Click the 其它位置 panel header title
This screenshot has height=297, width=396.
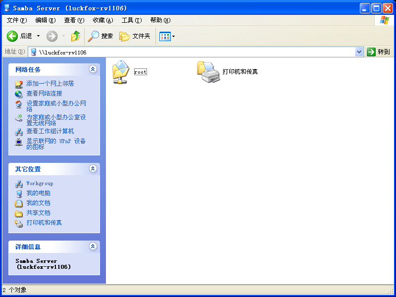28,169
